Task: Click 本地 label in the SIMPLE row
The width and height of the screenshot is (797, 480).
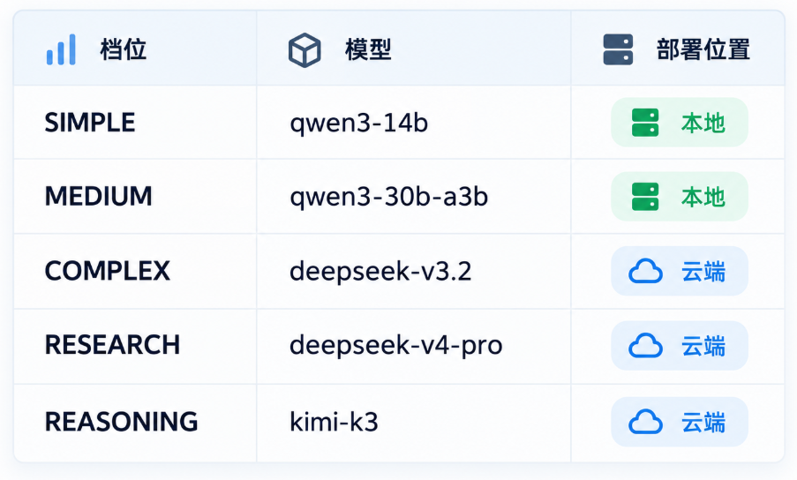Action: coord(703,123)
